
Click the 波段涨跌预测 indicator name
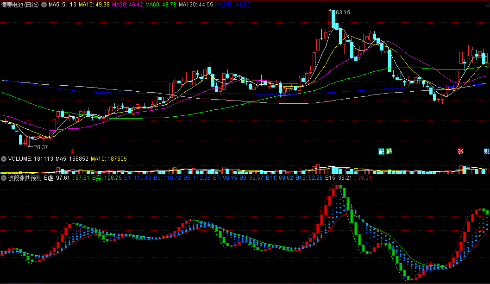[x=25, y=178]
